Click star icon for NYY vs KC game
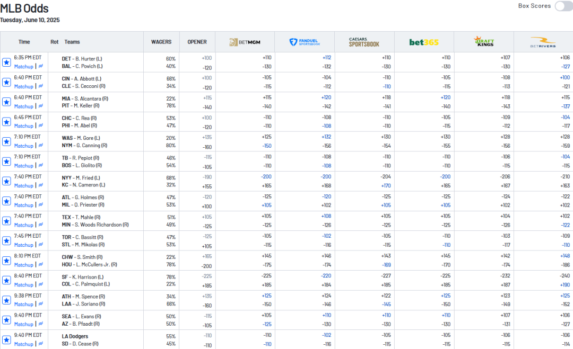This screenshot has height=349, width=573. 6,181
